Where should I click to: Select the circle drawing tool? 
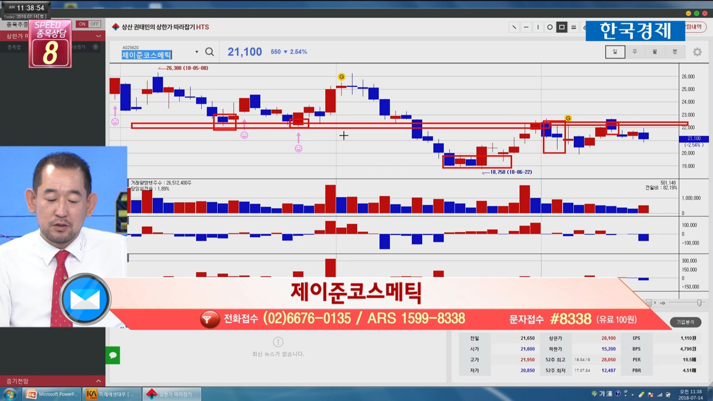(x=550, y=27)
